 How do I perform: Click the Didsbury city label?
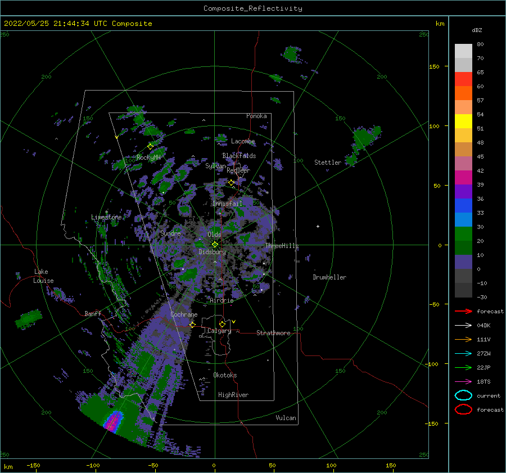click(213, 252)
